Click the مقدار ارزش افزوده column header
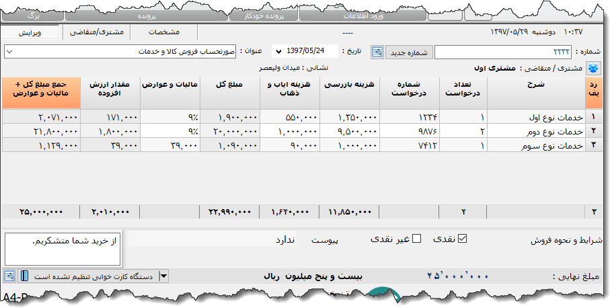Viewport: 610px width, 308px height. pos(110,93)
